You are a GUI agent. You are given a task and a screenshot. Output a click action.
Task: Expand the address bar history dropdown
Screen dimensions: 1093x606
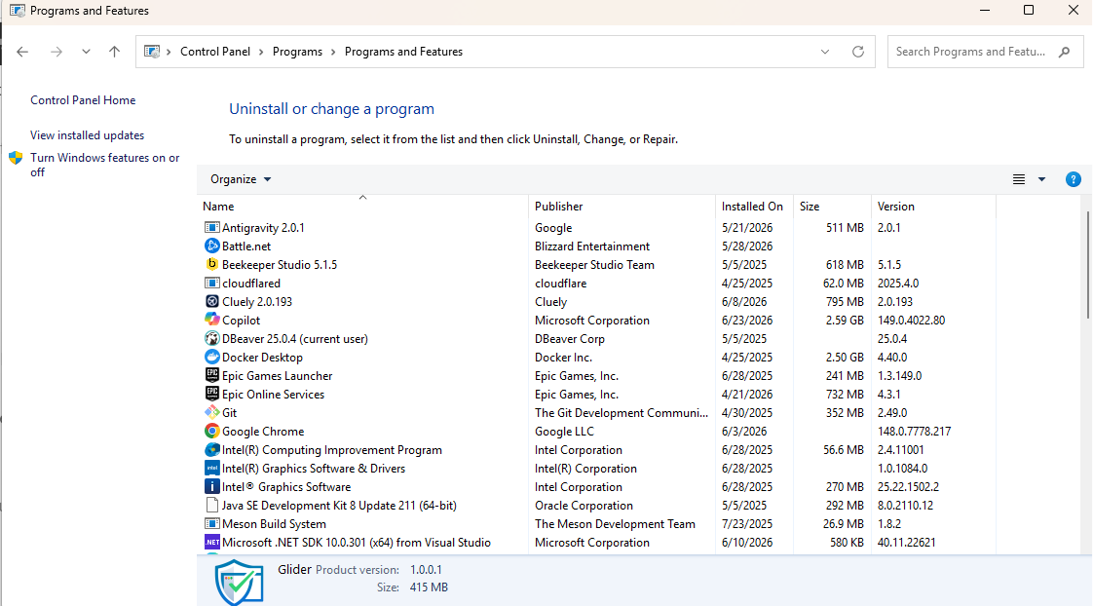point(825,52)
